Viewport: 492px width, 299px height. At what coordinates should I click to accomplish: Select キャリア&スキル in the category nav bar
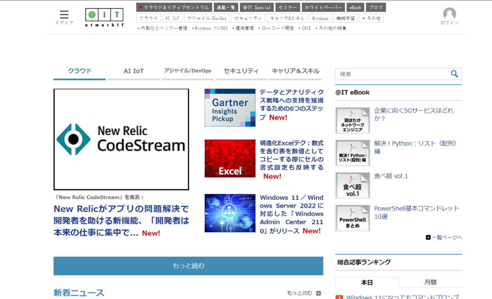[x=287, y=18]
